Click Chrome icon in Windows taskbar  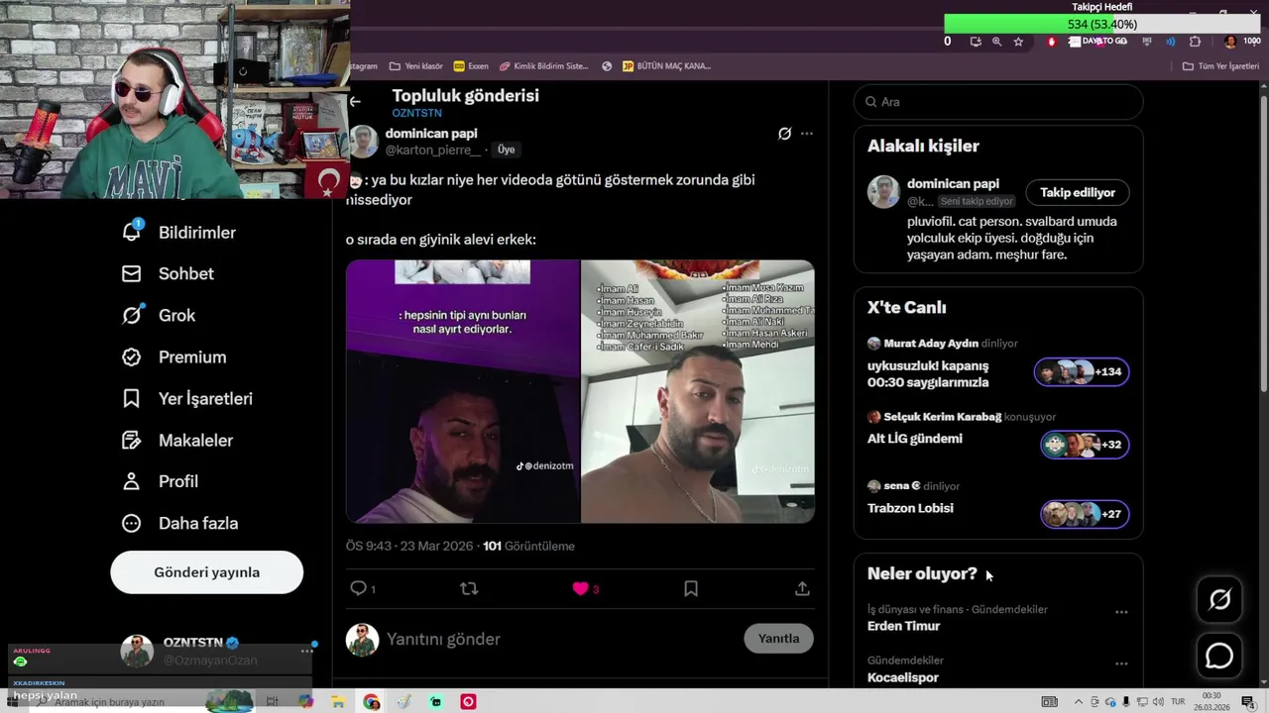pyautogui.click(x=371, y=702)
